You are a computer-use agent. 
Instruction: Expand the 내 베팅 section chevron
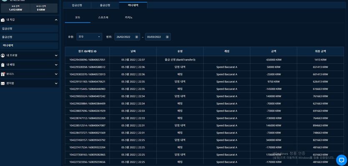click(56, 65)
